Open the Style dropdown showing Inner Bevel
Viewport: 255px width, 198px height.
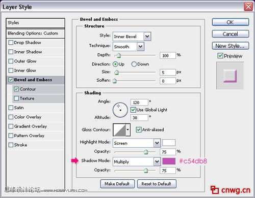pyautogui.click(x=132, y=37)
